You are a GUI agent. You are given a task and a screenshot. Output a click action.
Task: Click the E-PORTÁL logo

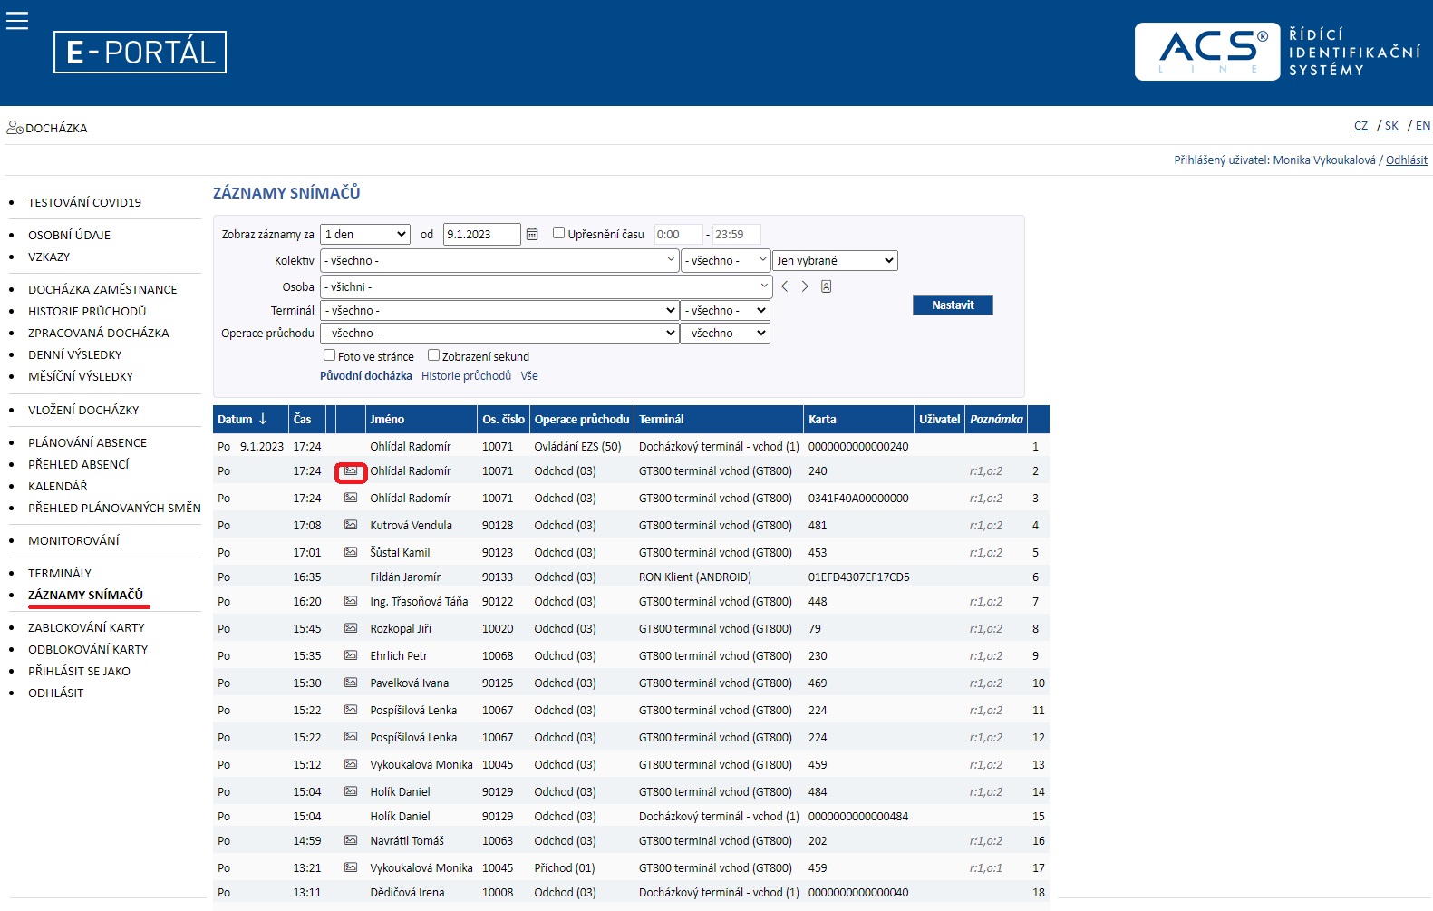click(x=140, y=52)
